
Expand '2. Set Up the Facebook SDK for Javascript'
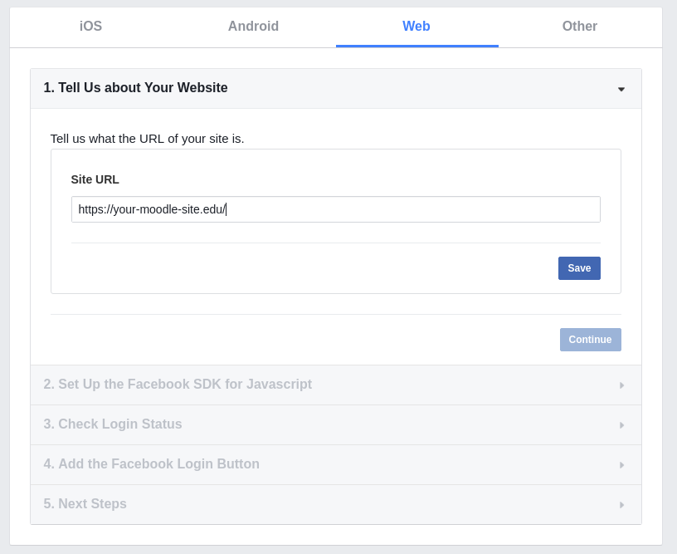tap(178, 385)
